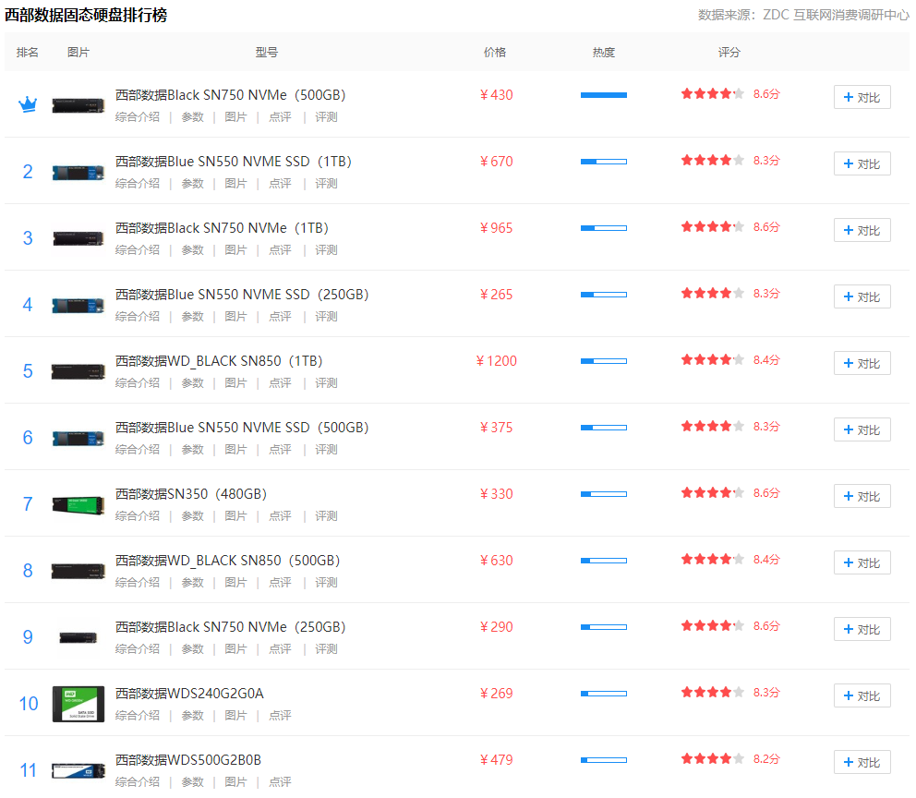Add Black SN750 500GB to compare (对比)
Viewport: 916px width, 798px height.
click(x=862, y=98)
